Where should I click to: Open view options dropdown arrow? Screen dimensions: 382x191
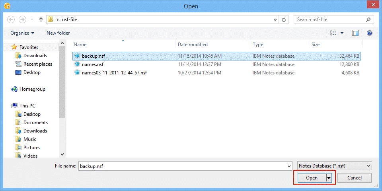tap(342, 33)
